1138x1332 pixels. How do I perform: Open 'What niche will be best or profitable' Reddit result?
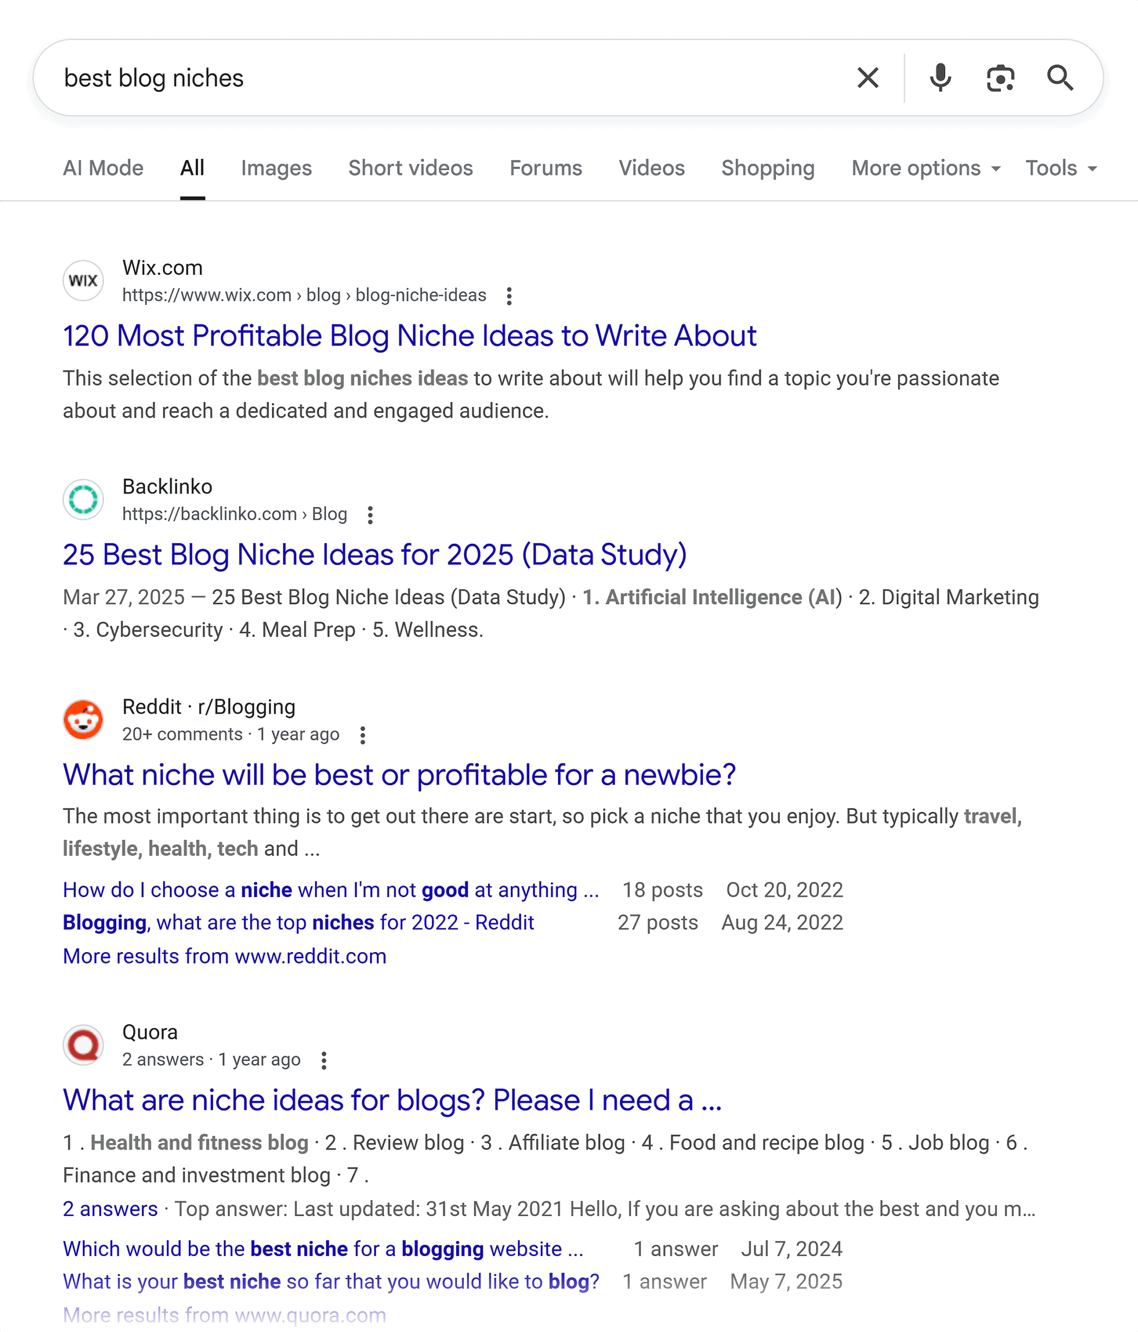click(399, 774)
